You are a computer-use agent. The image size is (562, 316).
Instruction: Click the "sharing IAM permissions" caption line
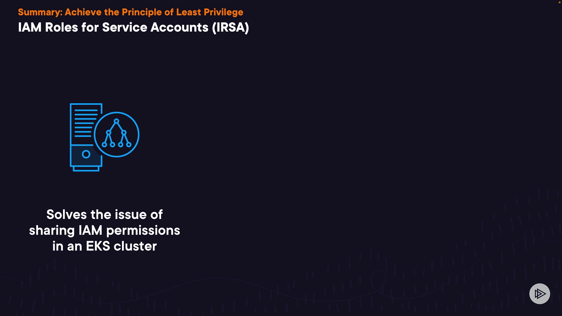(x=104, y=230)
